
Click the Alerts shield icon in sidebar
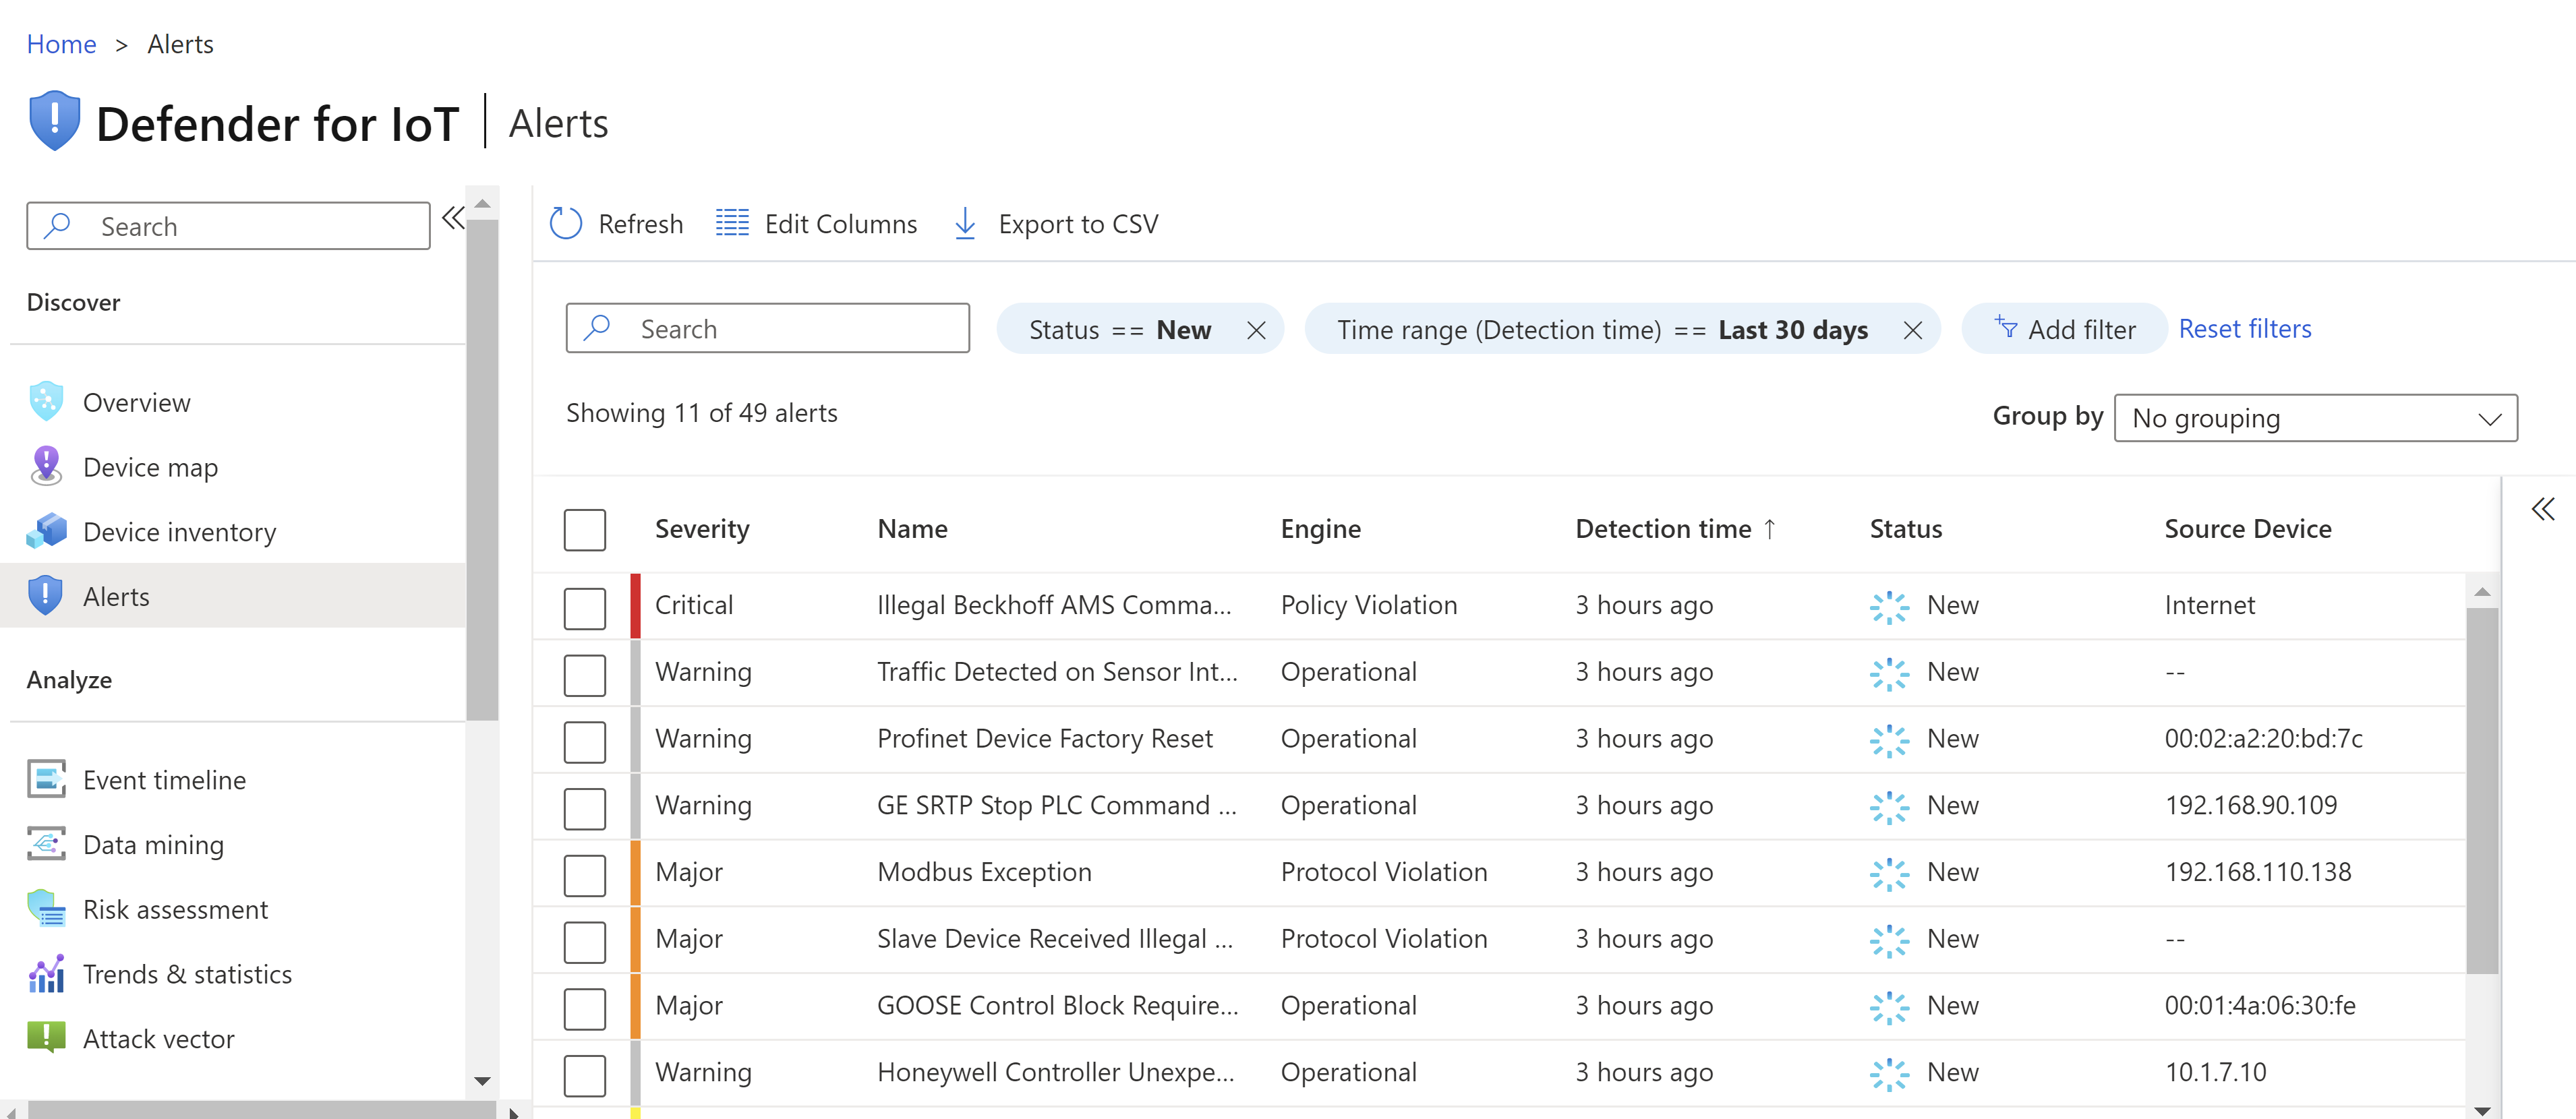46,596
